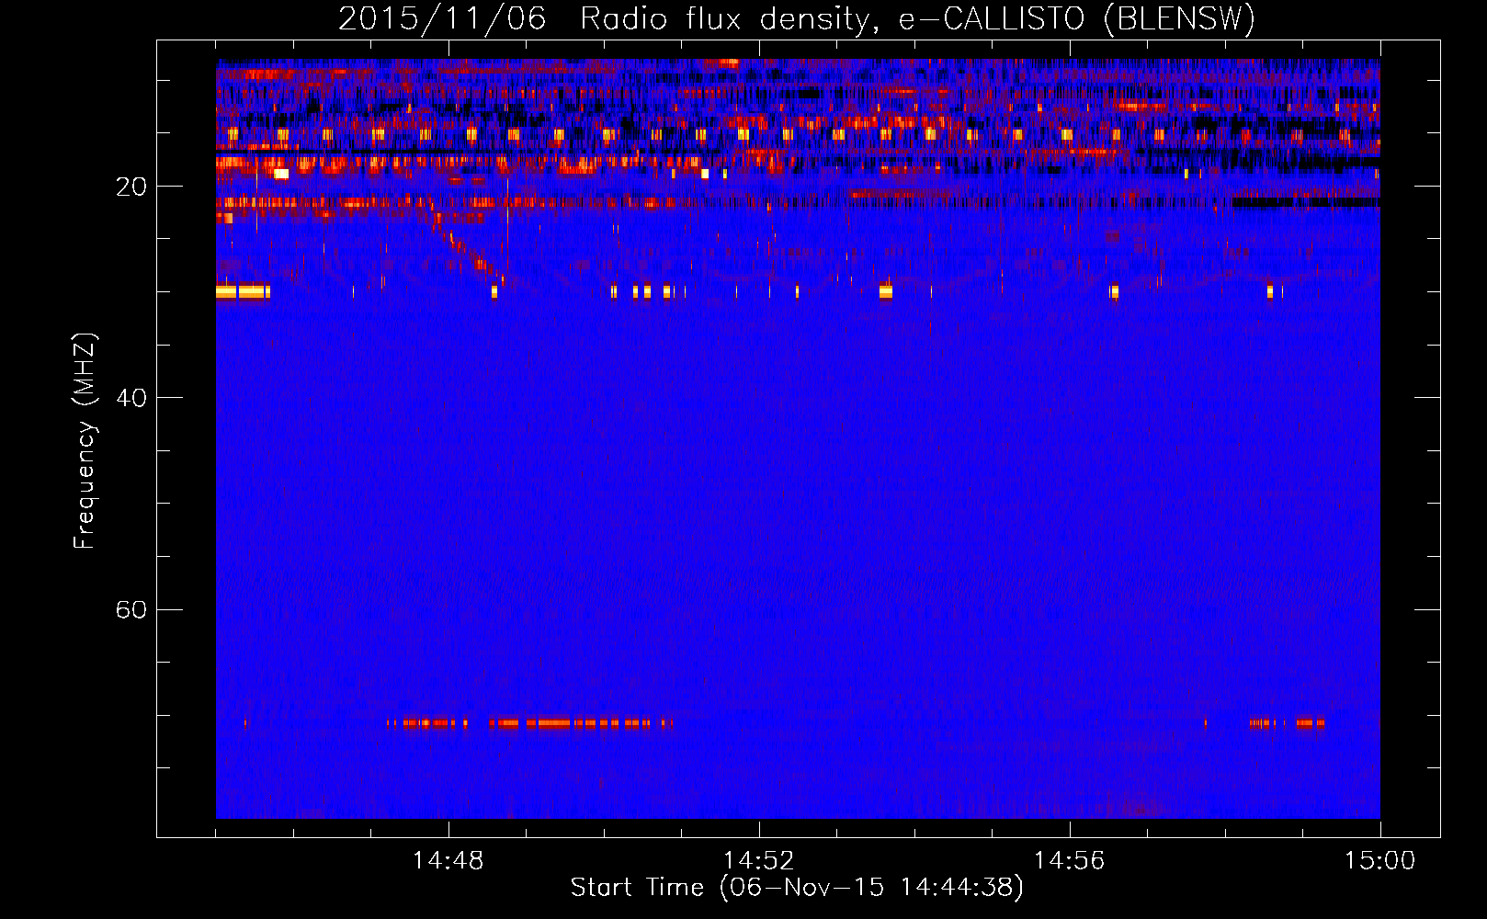Click the 14:56 time tick label
Image resolution: width=1487 pixels, height=919 pixels.
coord(1070,861)
